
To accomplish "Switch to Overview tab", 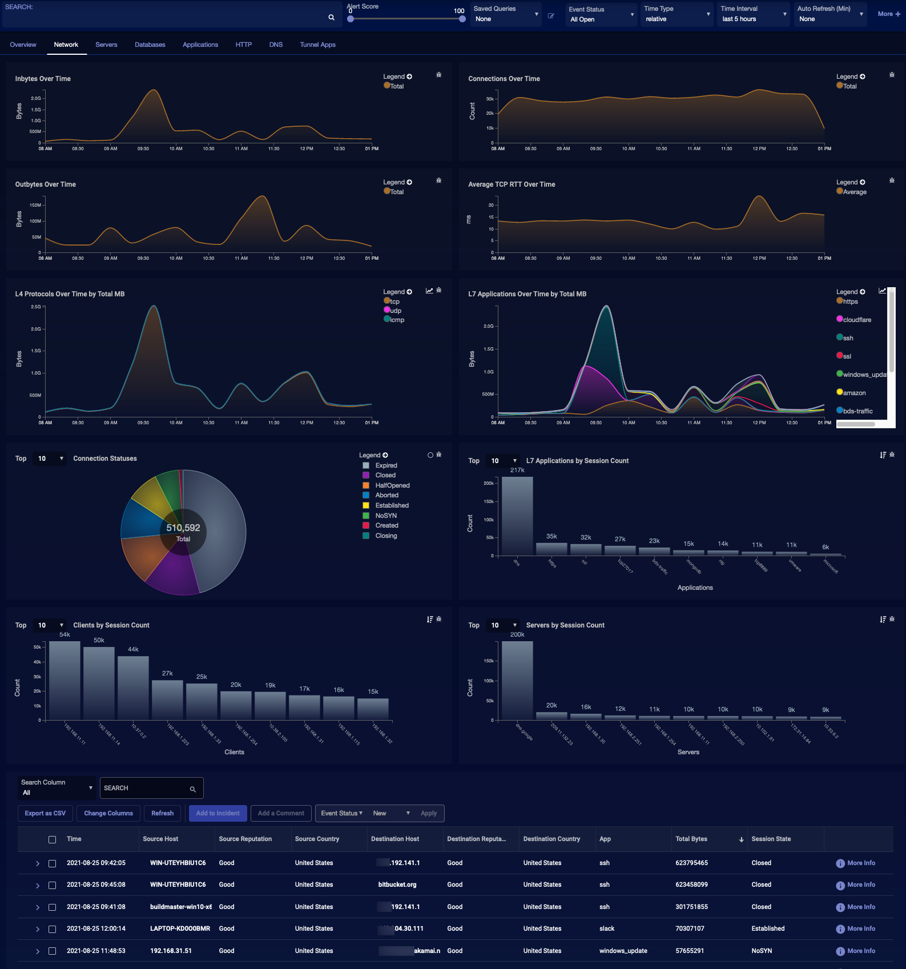I will [x=23, y=45].
